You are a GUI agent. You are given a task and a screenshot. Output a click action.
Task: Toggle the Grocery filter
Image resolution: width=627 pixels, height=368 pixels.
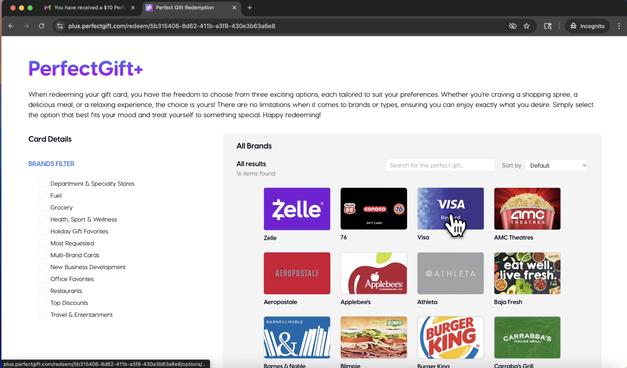tap(43, 207)
